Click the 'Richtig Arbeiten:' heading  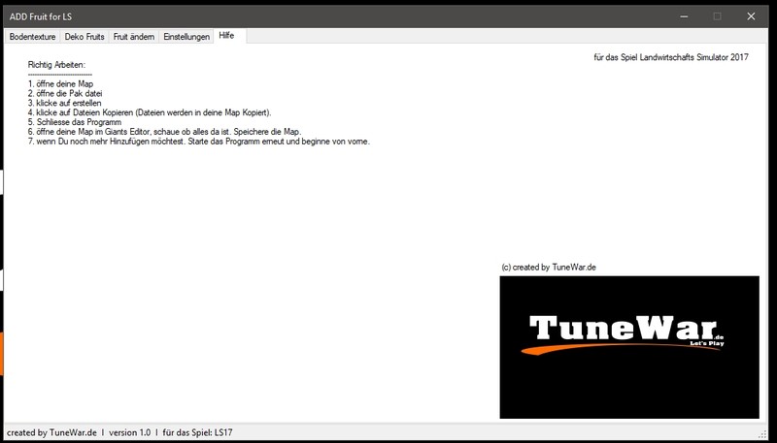click(x=57, y=64)
